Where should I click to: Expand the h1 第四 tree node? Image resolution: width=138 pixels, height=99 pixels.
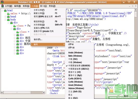point(15,44)
